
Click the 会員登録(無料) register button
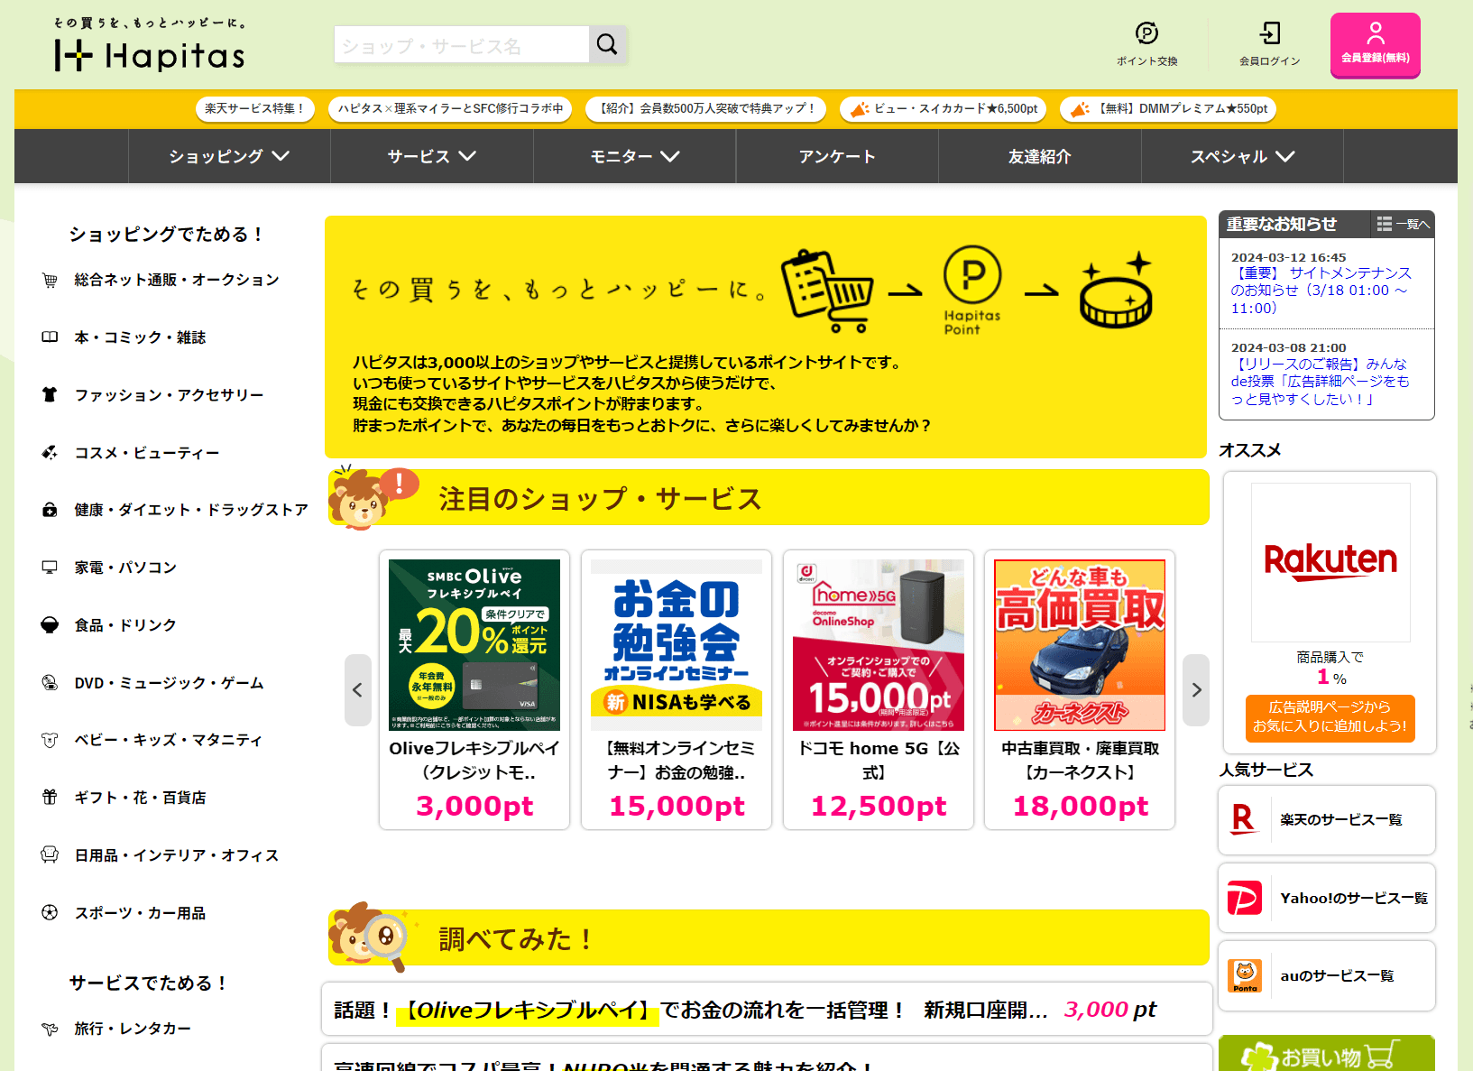coord(1375,45)
